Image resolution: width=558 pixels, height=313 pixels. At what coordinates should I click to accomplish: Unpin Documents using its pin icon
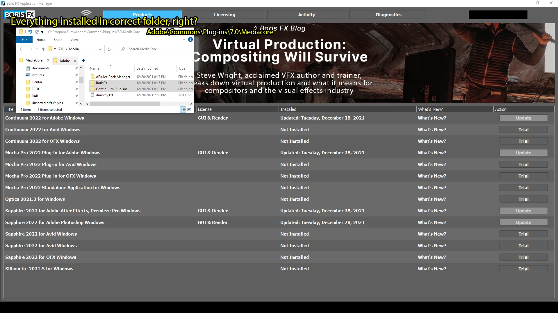tap(76, 68)
